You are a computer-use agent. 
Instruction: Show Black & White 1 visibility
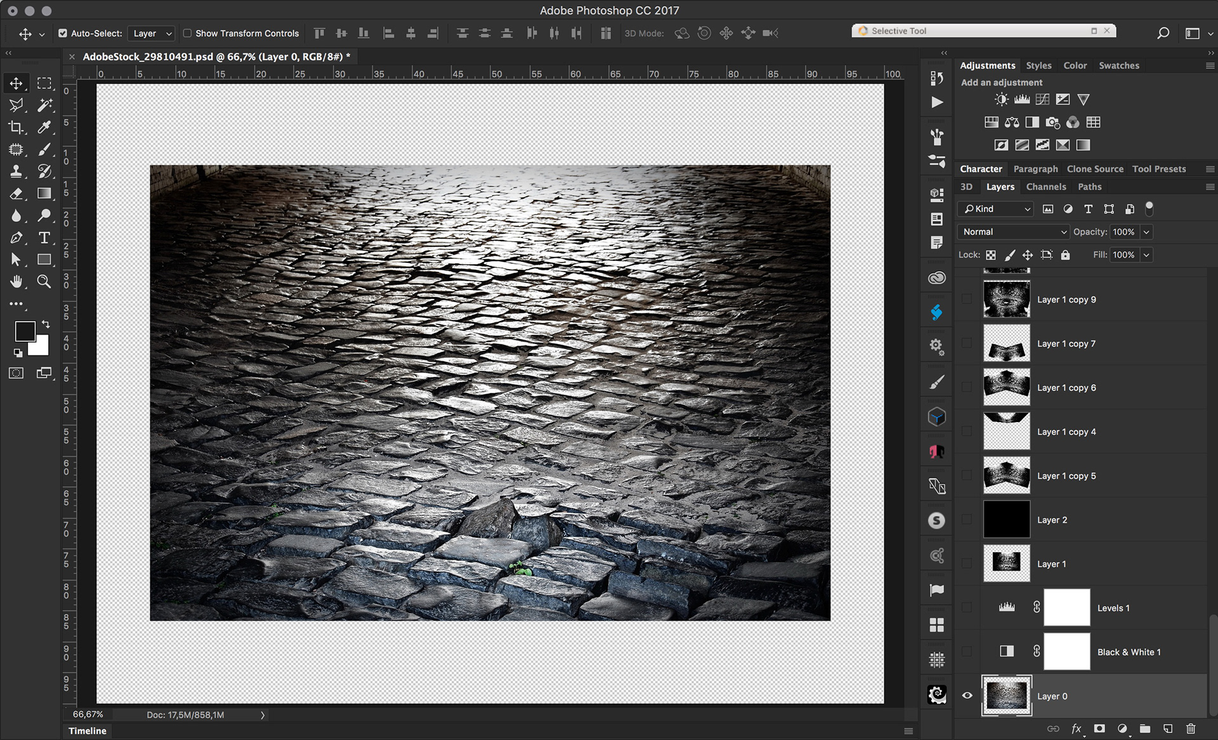(967, 651)
